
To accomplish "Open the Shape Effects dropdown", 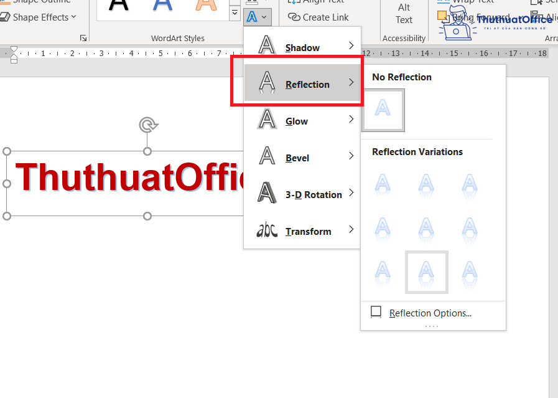I will (x=38, y=17).
